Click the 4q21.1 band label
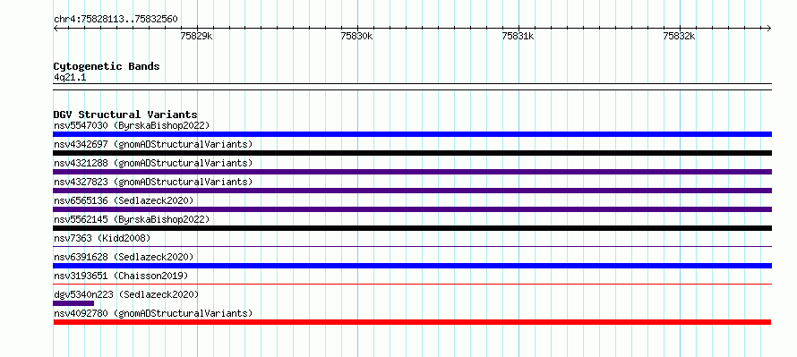Image resolution: width=797 pixels, height=357 pixels. pyautogui.click(x=70, y=78)
